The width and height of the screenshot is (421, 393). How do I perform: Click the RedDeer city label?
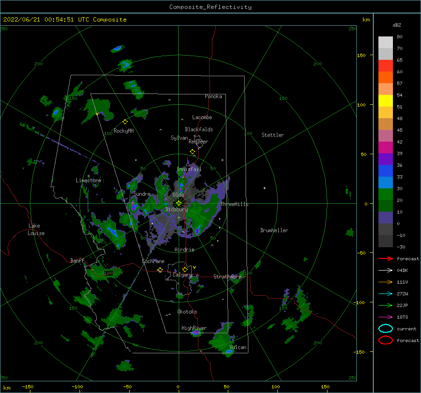pos(198,142)
